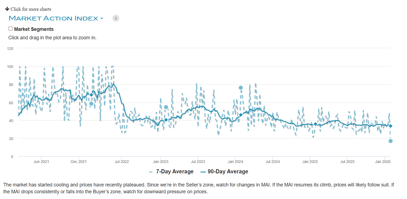
Task: Toggle the 90-Day Average legend series
Action: 224,172
